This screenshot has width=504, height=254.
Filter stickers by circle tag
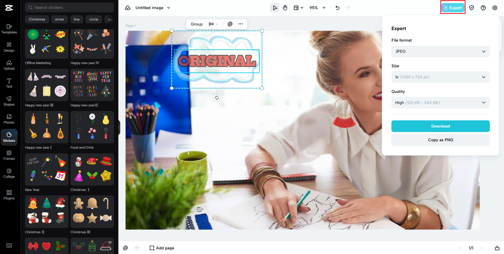[x=94, y=19]
